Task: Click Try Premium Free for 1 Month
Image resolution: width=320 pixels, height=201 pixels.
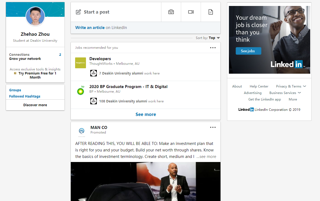Action: (x=37, y=75)
